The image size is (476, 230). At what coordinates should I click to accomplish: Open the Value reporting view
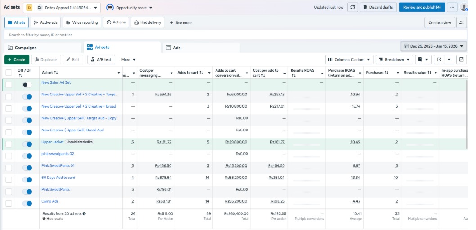(82, 23)
